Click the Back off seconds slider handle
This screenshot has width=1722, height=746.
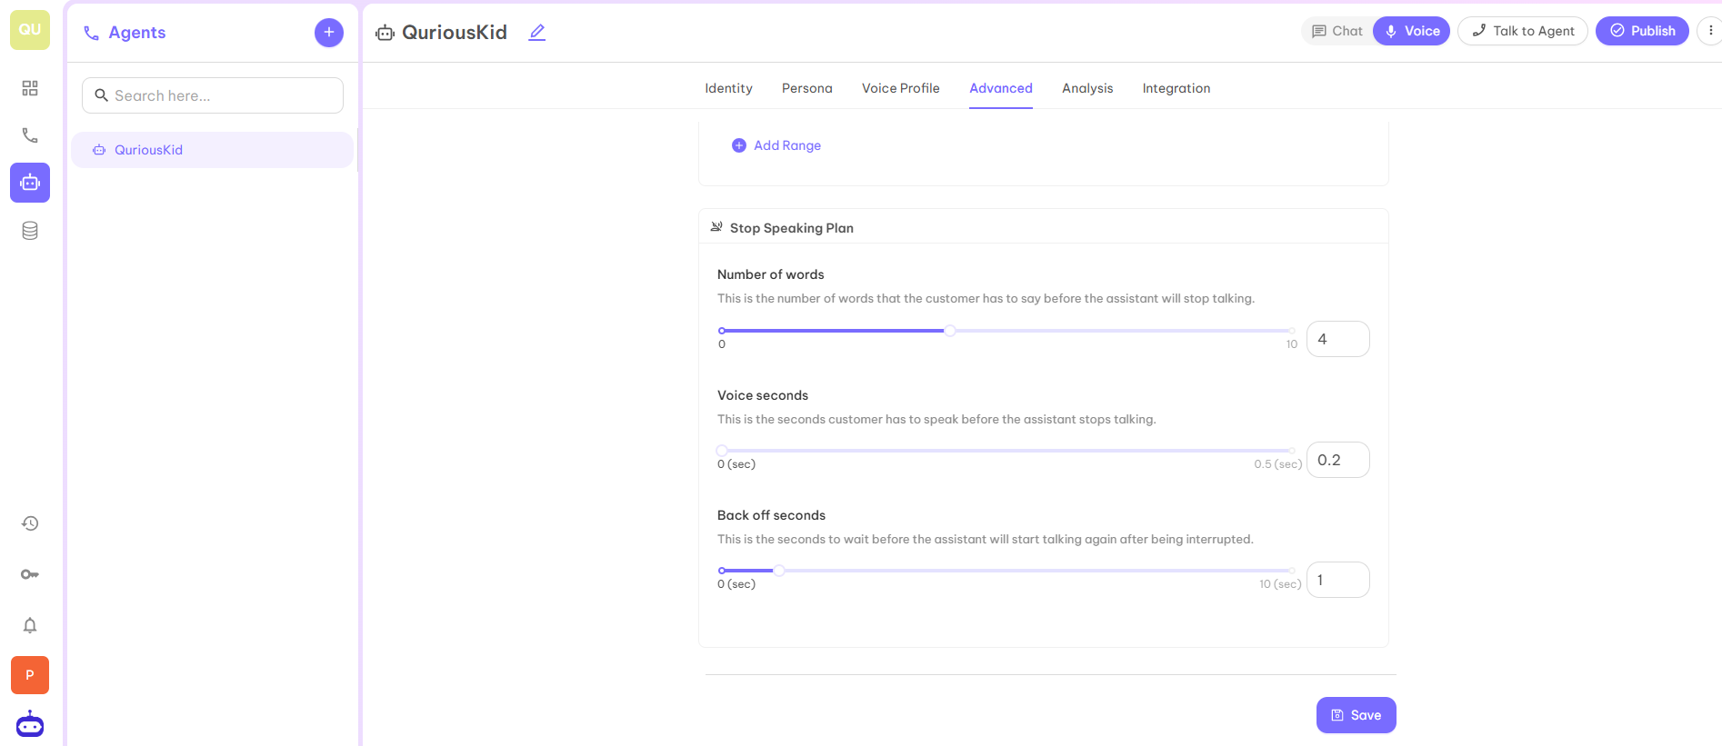pyautogui.click(x=779, y=571)
